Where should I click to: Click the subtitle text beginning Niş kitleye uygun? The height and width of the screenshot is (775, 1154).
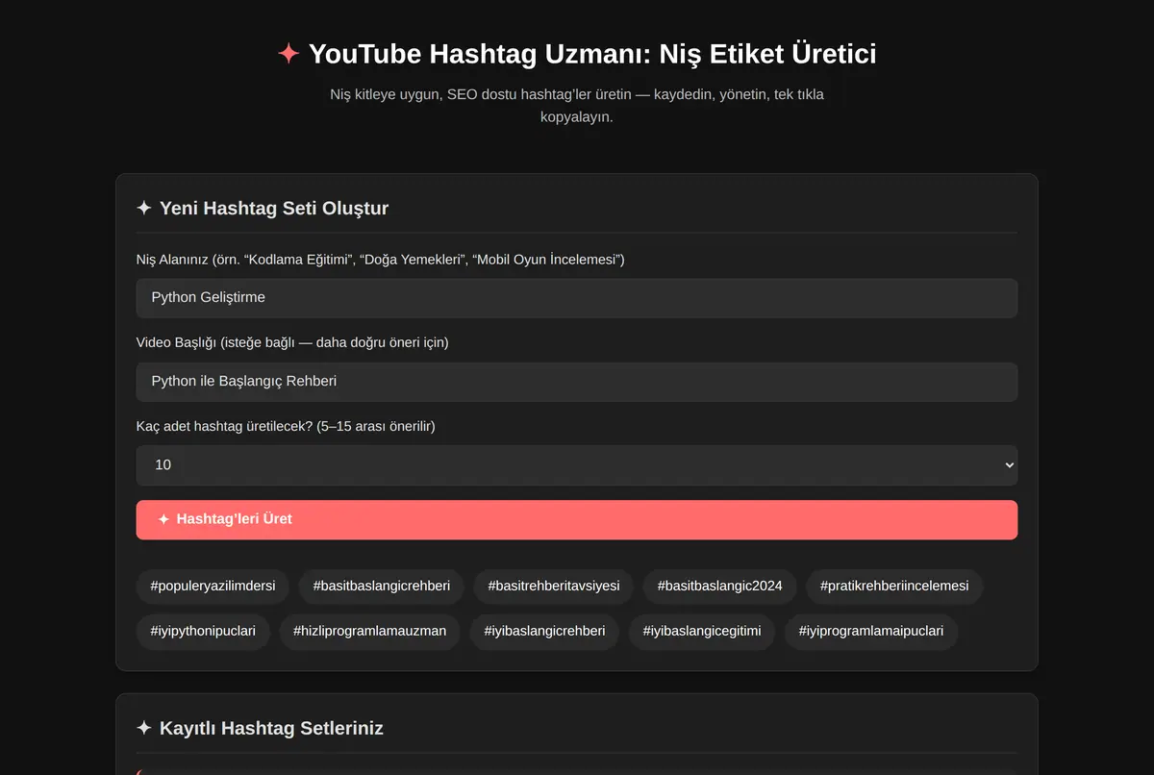[x=577, y=106]
